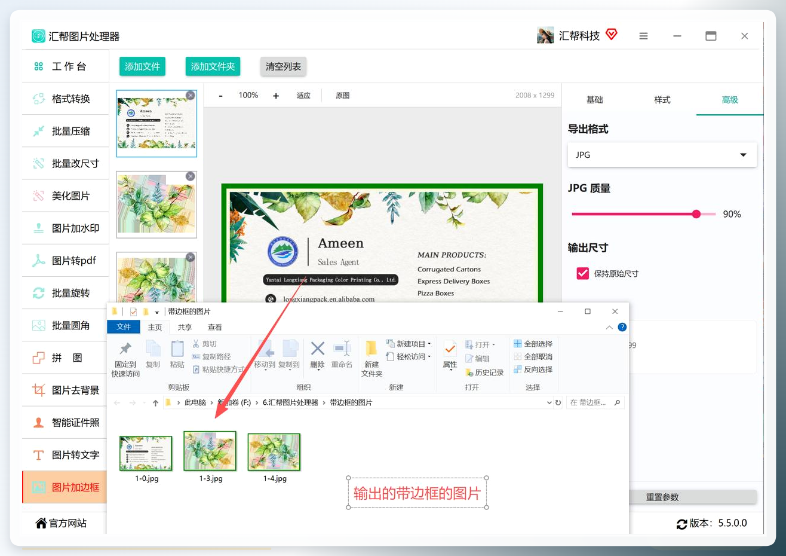Click the 添加文件夹 button
Image resolution: width=786 pixels, height=556 pixels.
(x=213, y=66)
